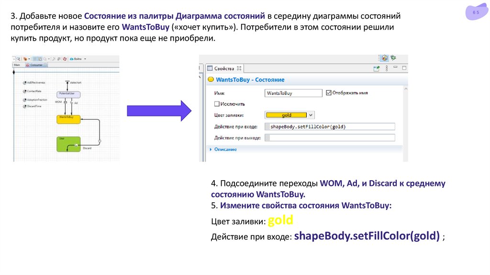The image size is (490, 275).
Task: Switch to the Consumer editor tab
Action: coord(36,65)
